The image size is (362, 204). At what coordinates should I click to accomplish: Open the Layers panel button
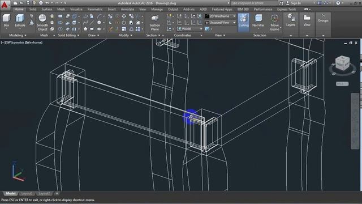point(291,20)
